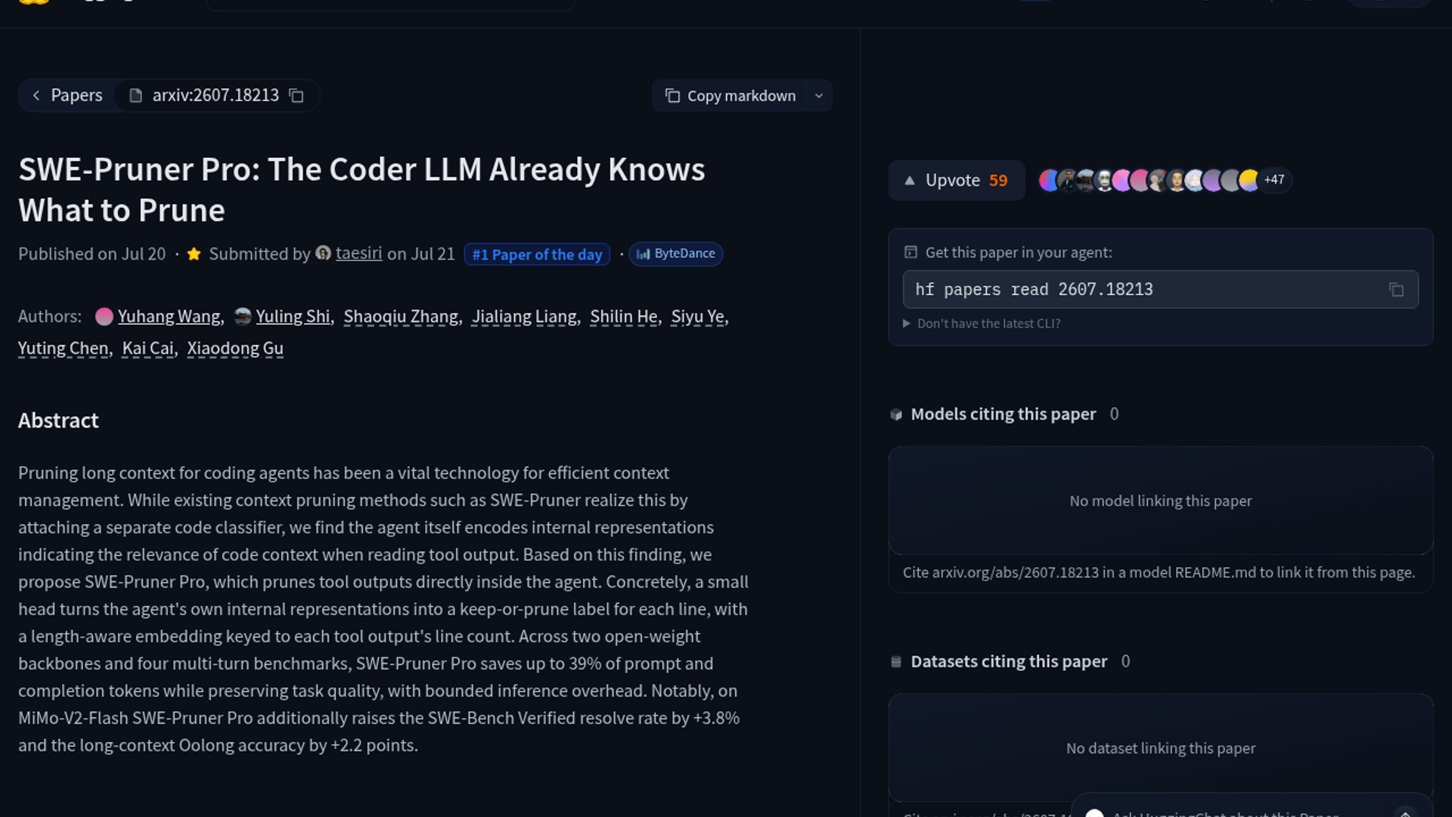
Task: Click the first upvoter avatar
Action: (1048, 180)
